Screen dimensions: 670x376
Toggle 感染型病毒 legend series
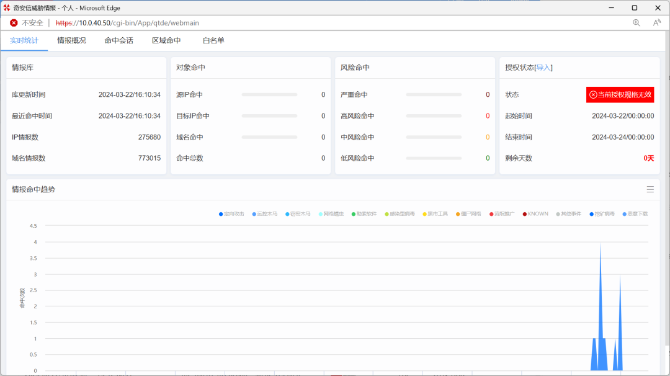(400, 214)
